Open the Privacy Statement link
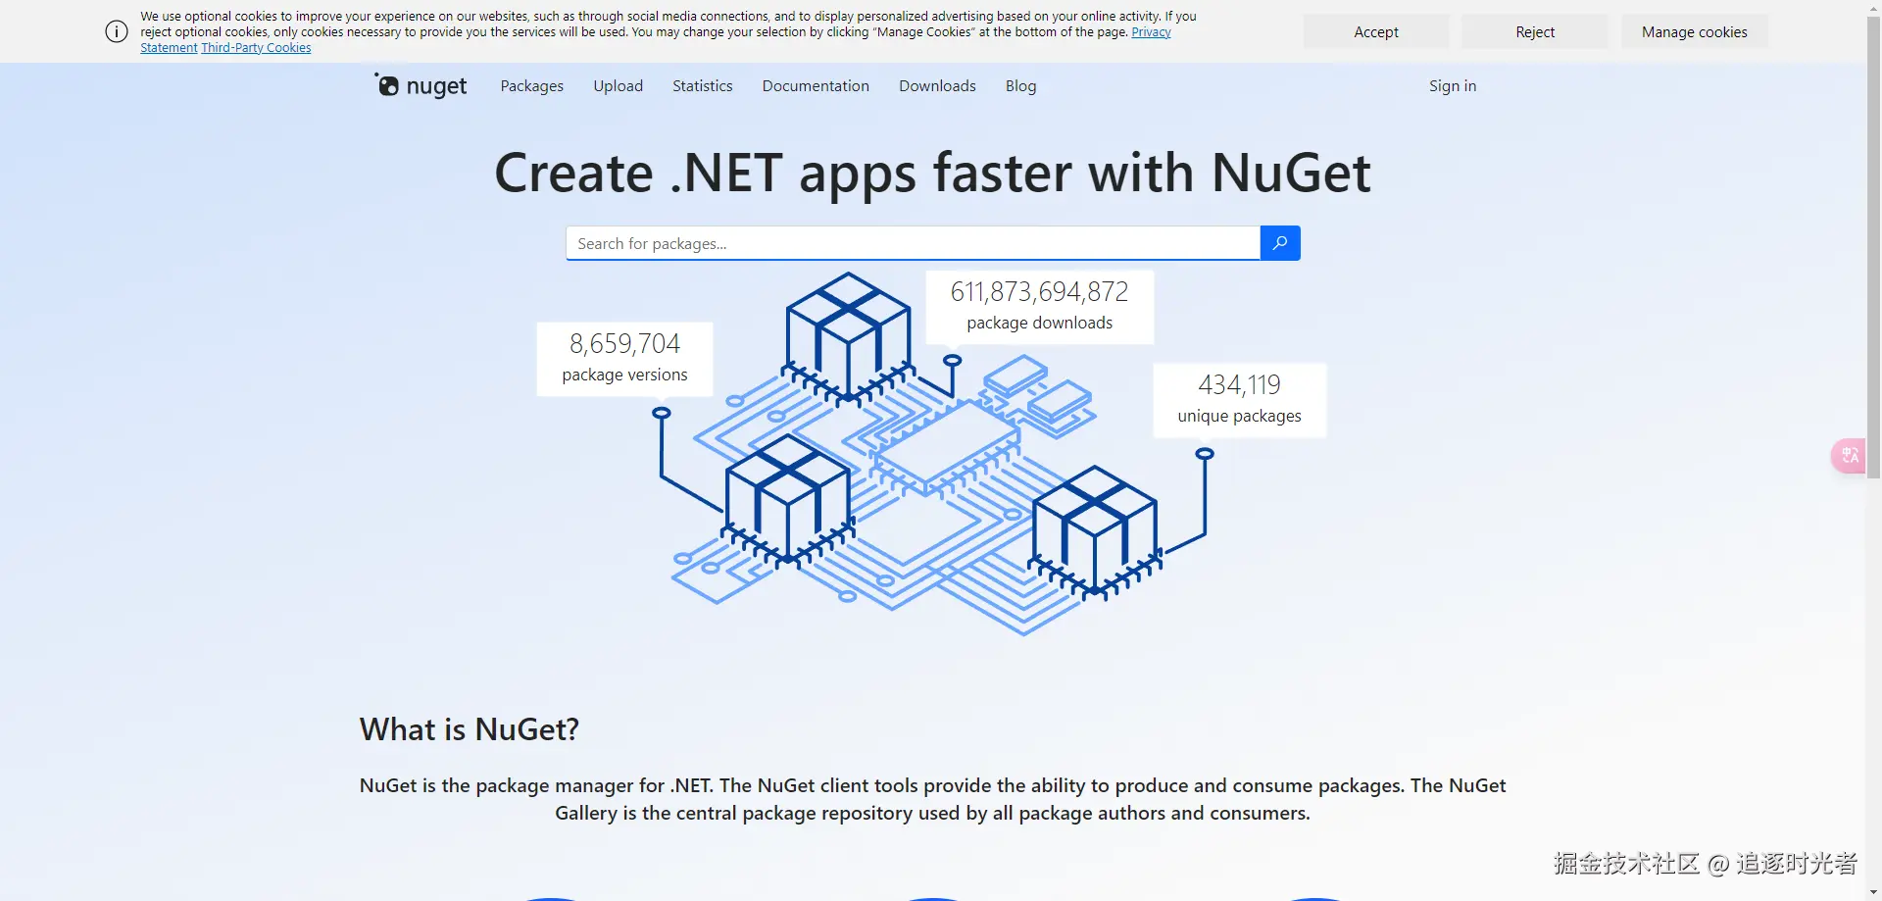 point(1151,32)
